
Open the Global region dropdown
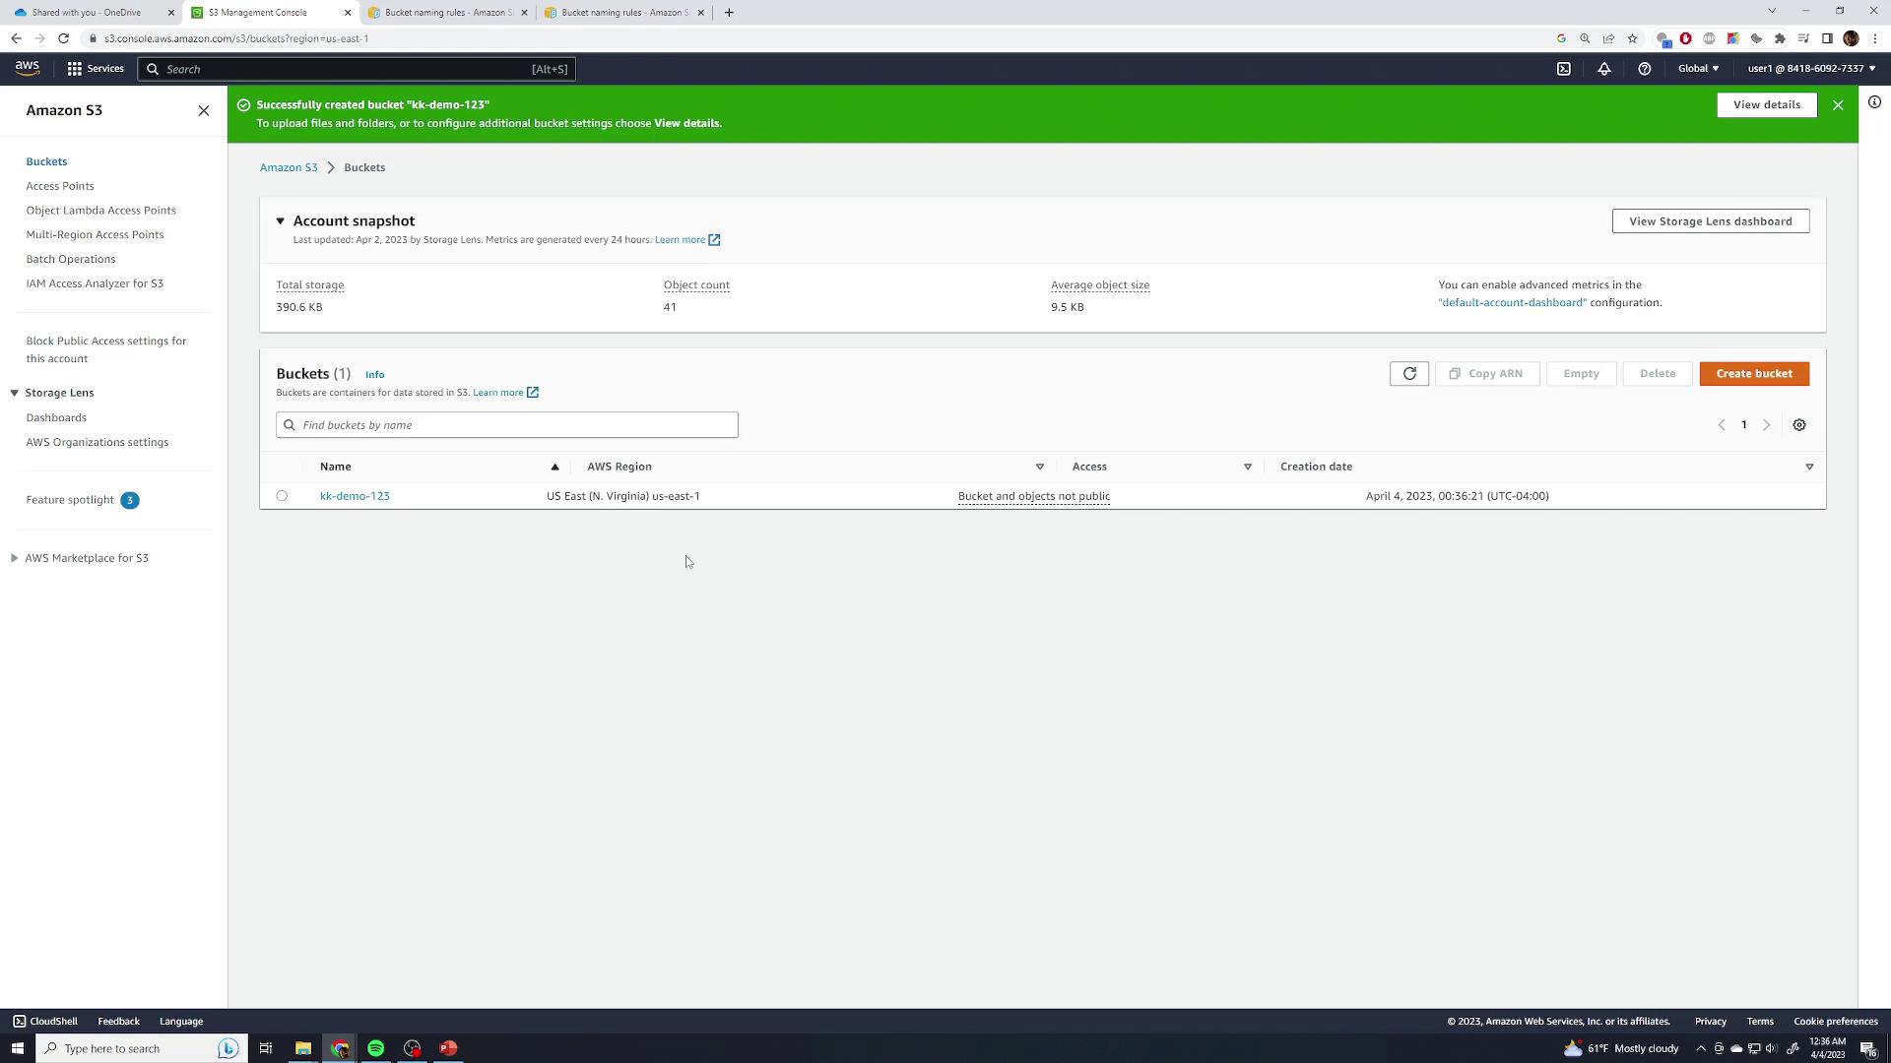pos(1698,69)
